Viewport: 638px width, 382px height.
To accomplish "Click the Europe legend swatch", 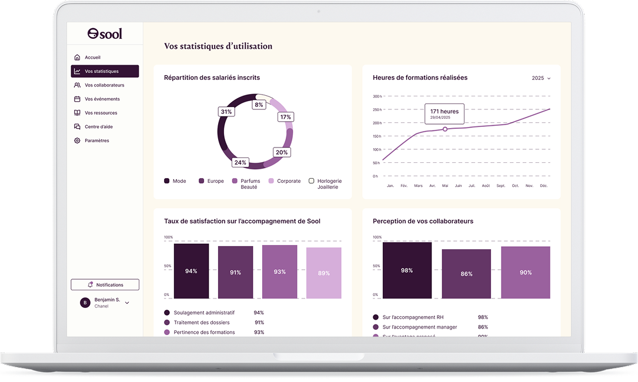I will click(x=202, y=181).
